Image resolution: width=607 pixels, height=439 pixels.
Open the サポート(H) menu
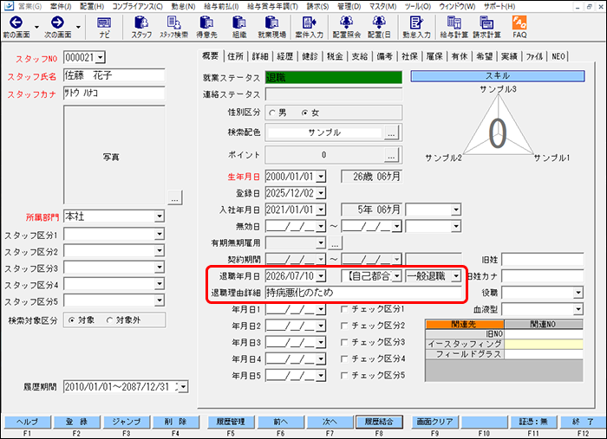(499, 6)
